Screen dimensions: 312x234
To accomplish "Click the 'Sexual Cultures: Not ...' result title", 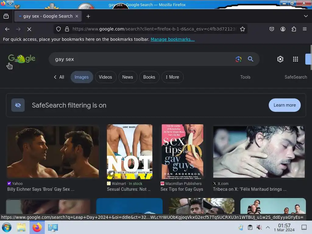I will pyautogui.click(x=129, y=189).
